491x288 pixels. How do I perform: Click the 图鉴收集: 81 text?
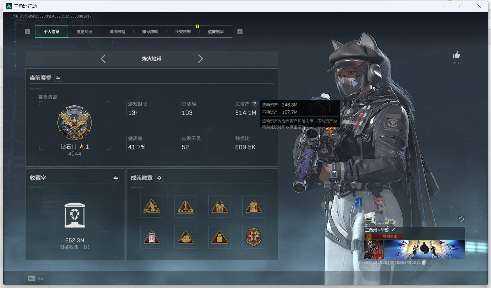click(x=75, y=247)
